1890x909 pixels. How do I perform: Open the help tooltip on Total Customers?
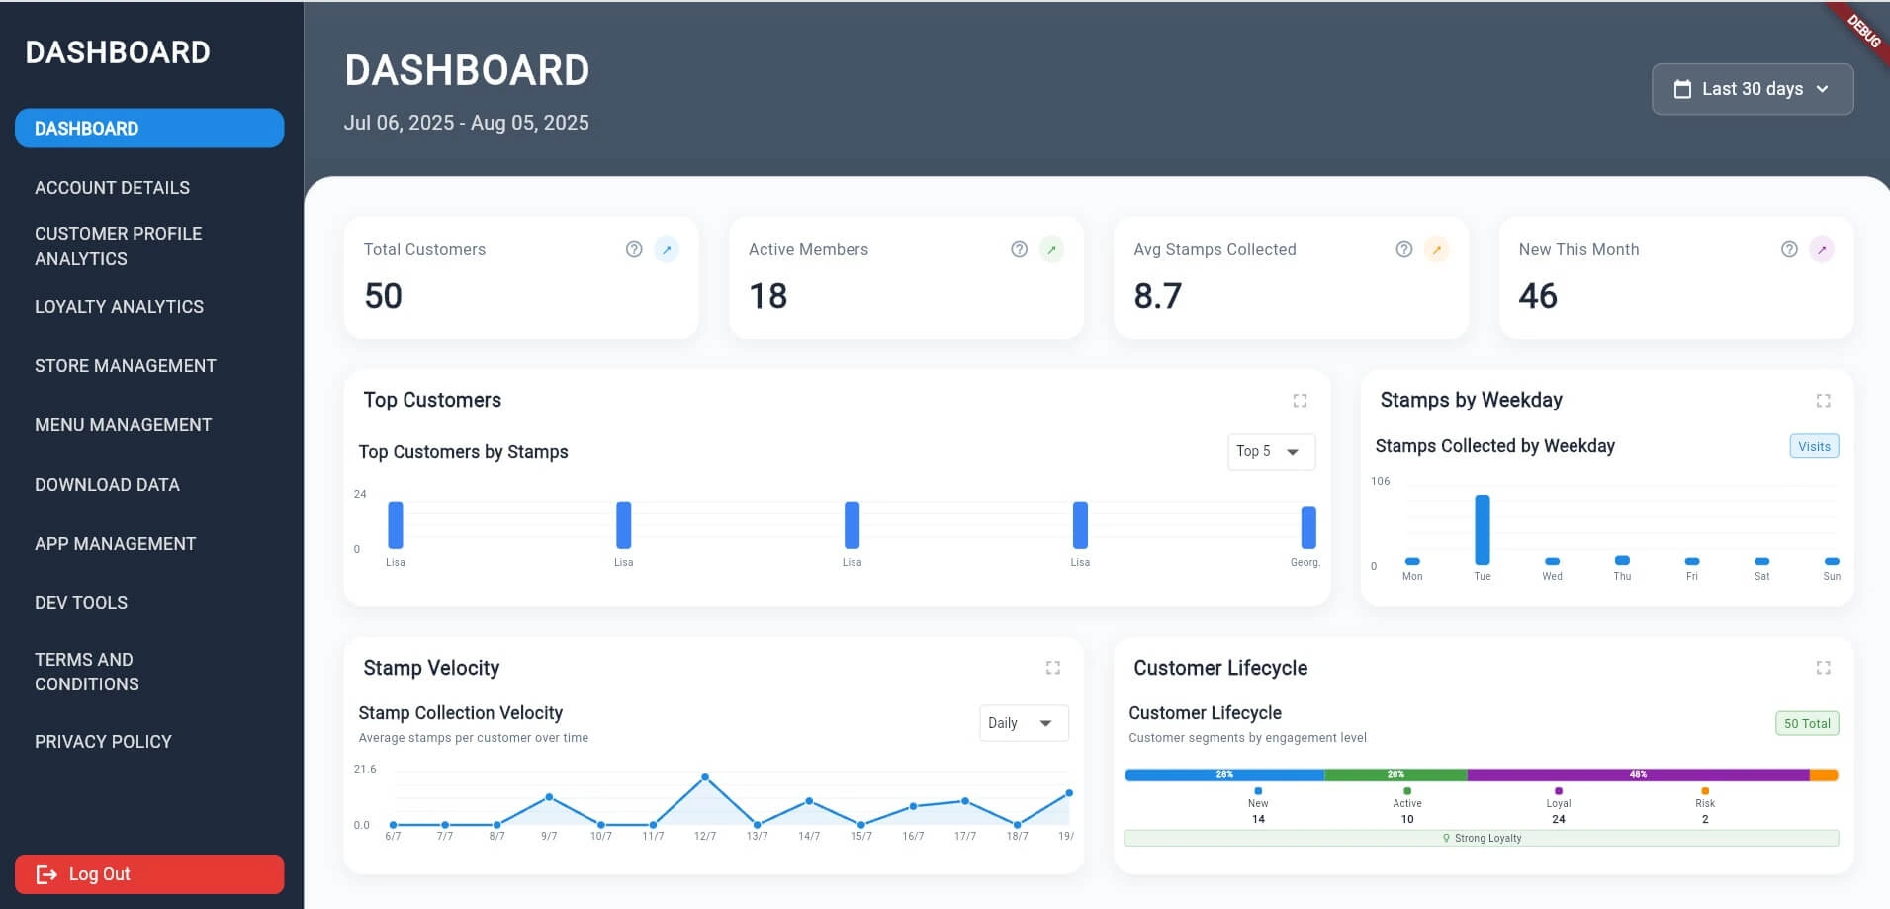click(634, 249)
